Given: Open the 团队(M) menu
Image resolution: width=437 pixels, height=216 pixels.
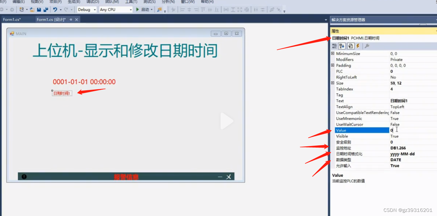Looking at the screenshot, I should [x=112, y=2].
